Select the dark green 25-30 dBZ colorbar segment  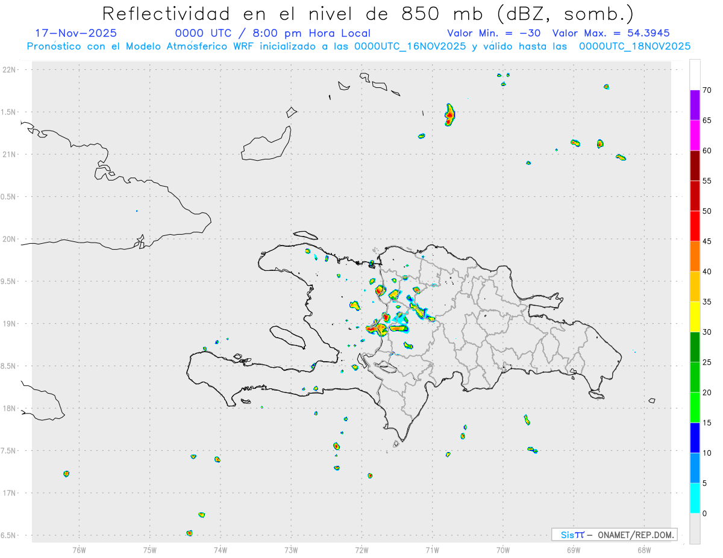695,347
